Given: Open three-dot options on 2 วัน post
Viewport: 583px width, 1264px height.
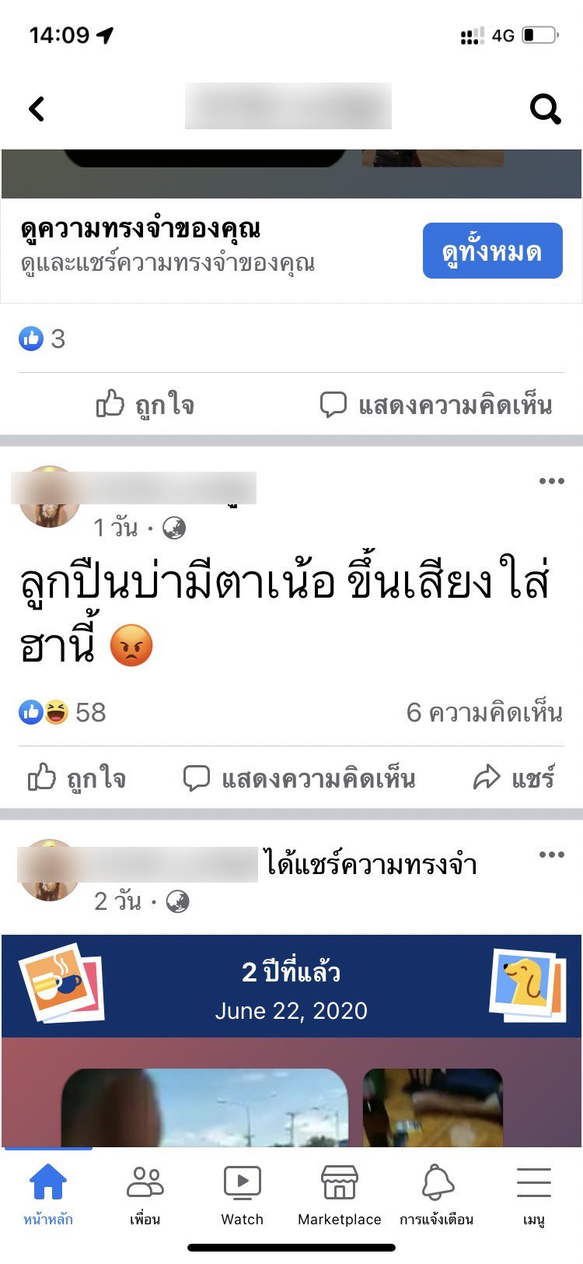Looking at the screenshot, I should (551, 855).
